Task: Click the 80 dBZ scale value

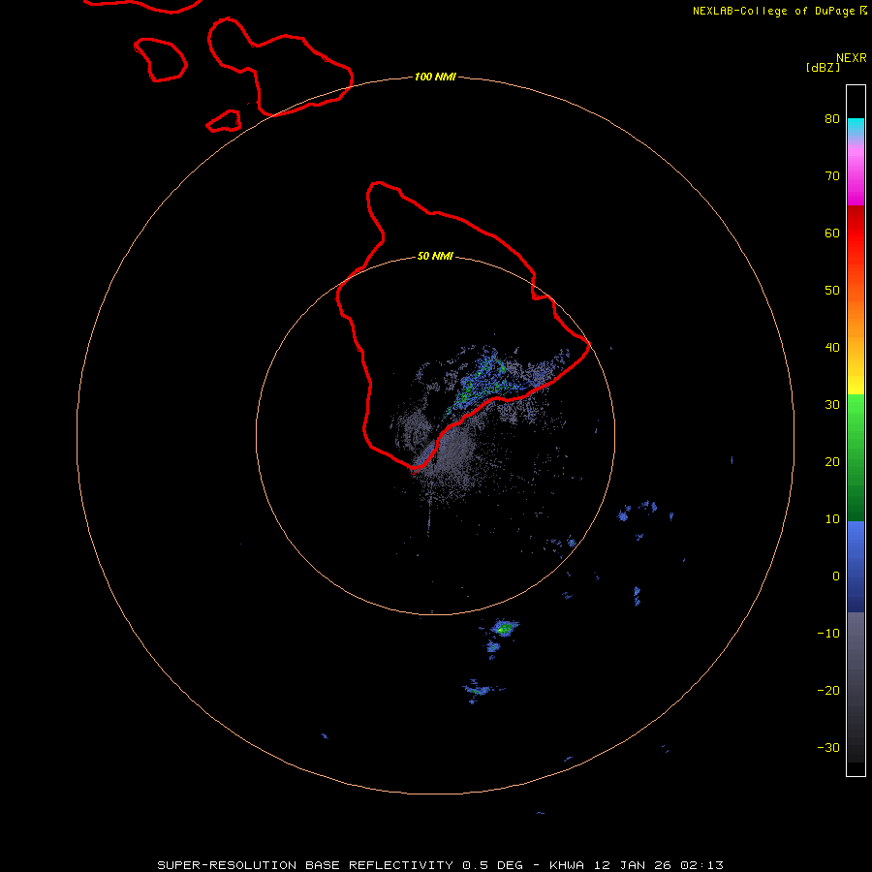Action: [x=832, y=118]
